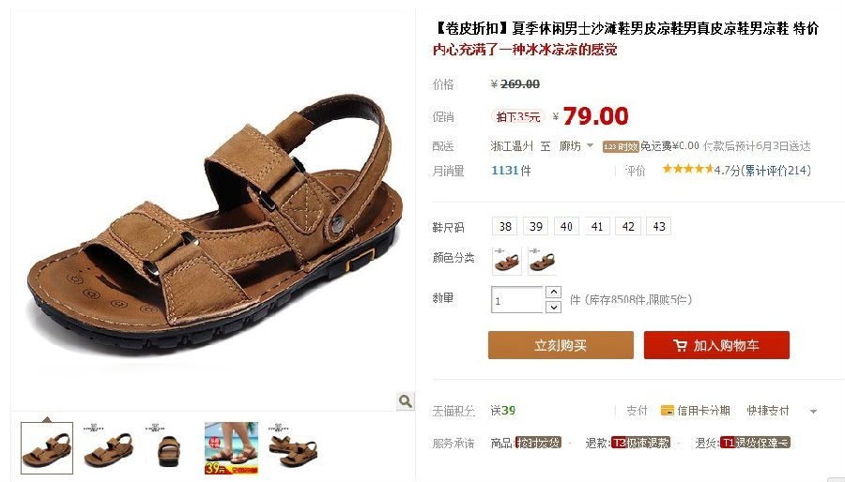The height and width of the screenshot is (482, 845).
Task: Select shoe size 38
Action: coord(505,227)
